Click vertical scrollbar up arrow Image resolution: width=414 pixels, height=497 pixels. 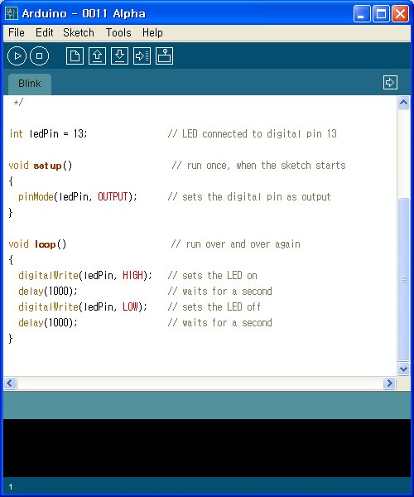pos(403,103)
